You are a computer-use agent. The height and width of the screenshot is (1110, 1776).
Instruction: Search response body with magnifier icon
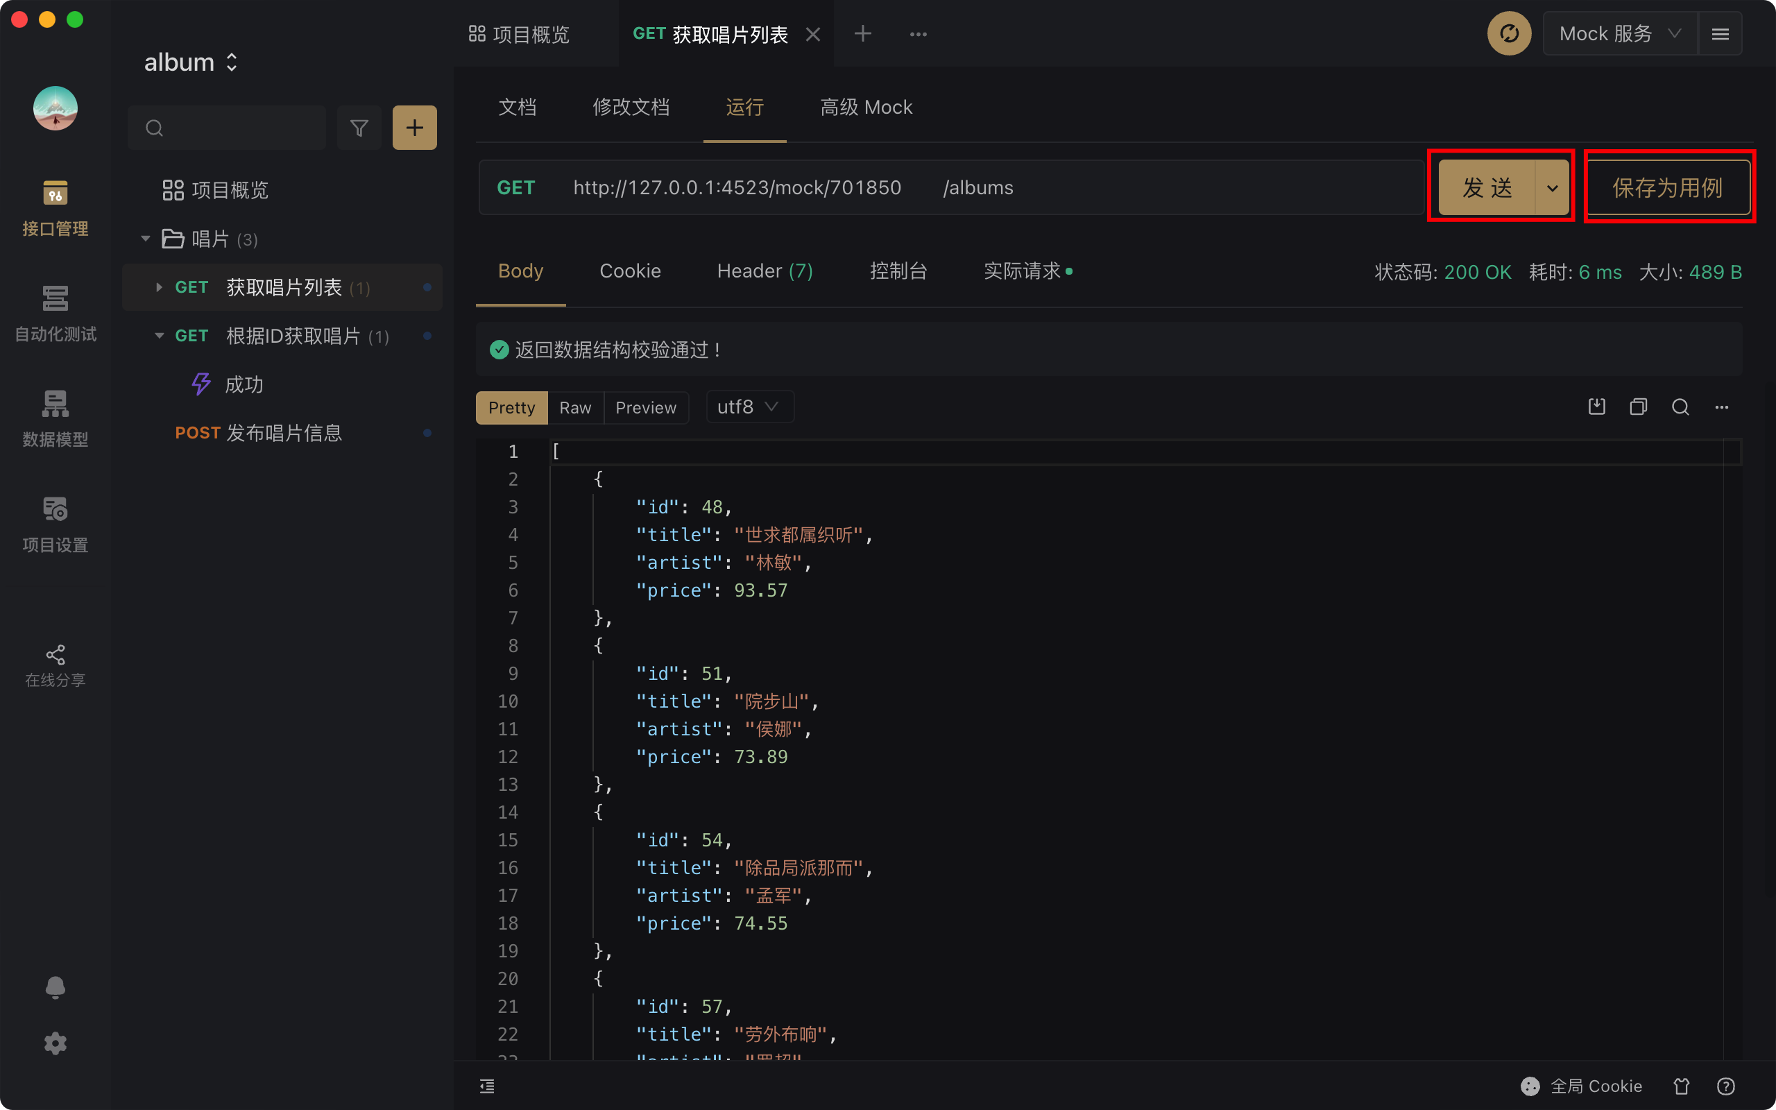pos(1680,407)
